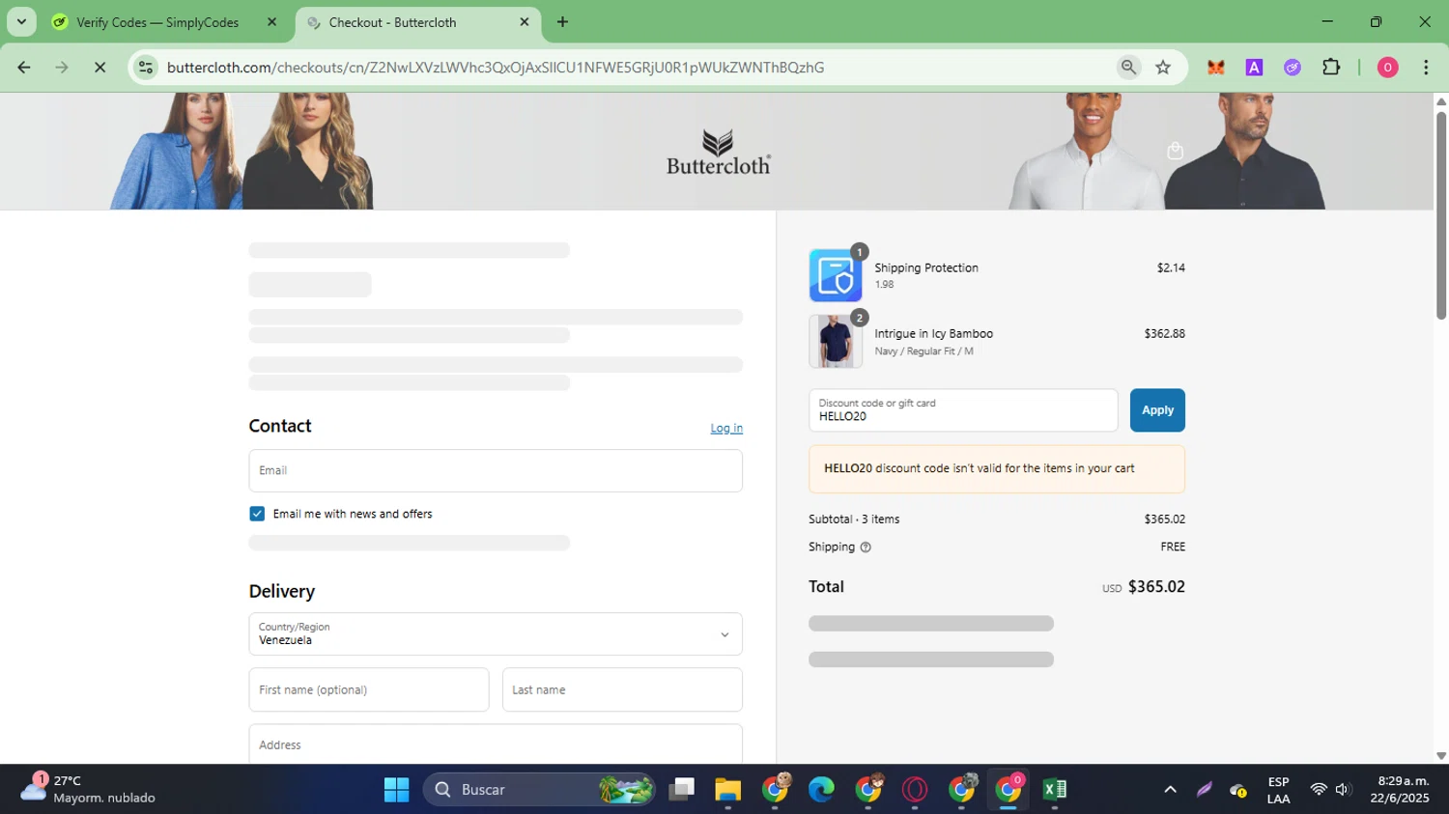This screenshot has width=1449, height=814.
Task: Open the Shipping Protection product thumbnail
Action: (x=836, y=275)
